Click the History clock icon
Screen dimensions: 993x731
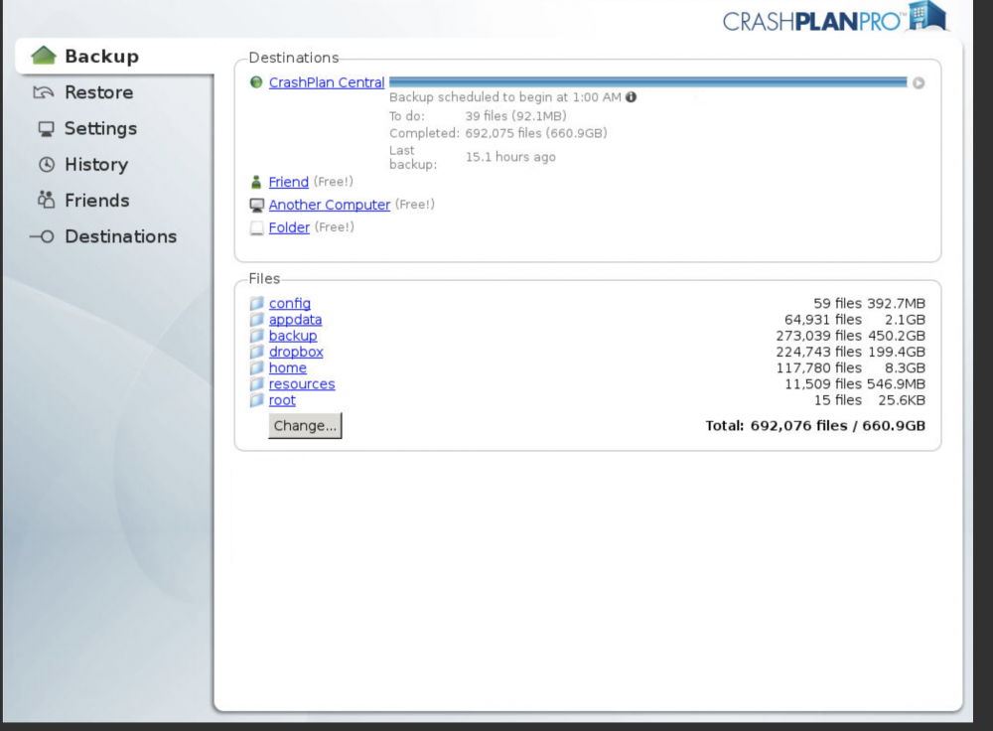[x=47, y=165]
